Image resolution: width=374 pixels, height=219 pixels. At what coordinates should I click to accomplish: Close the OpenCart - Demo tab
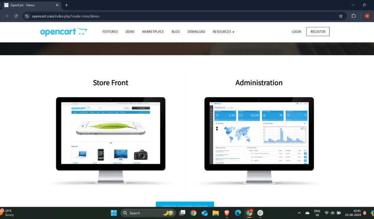click(x=57, y=5)
